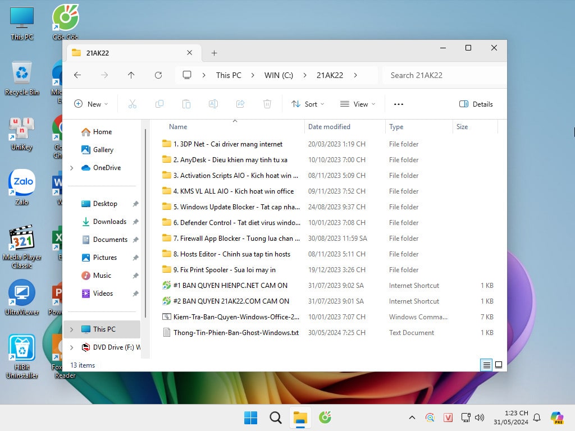
Task: Expand DVD Drive (F:) tree node
Action: pyautogui.click(x=72, y=347)
